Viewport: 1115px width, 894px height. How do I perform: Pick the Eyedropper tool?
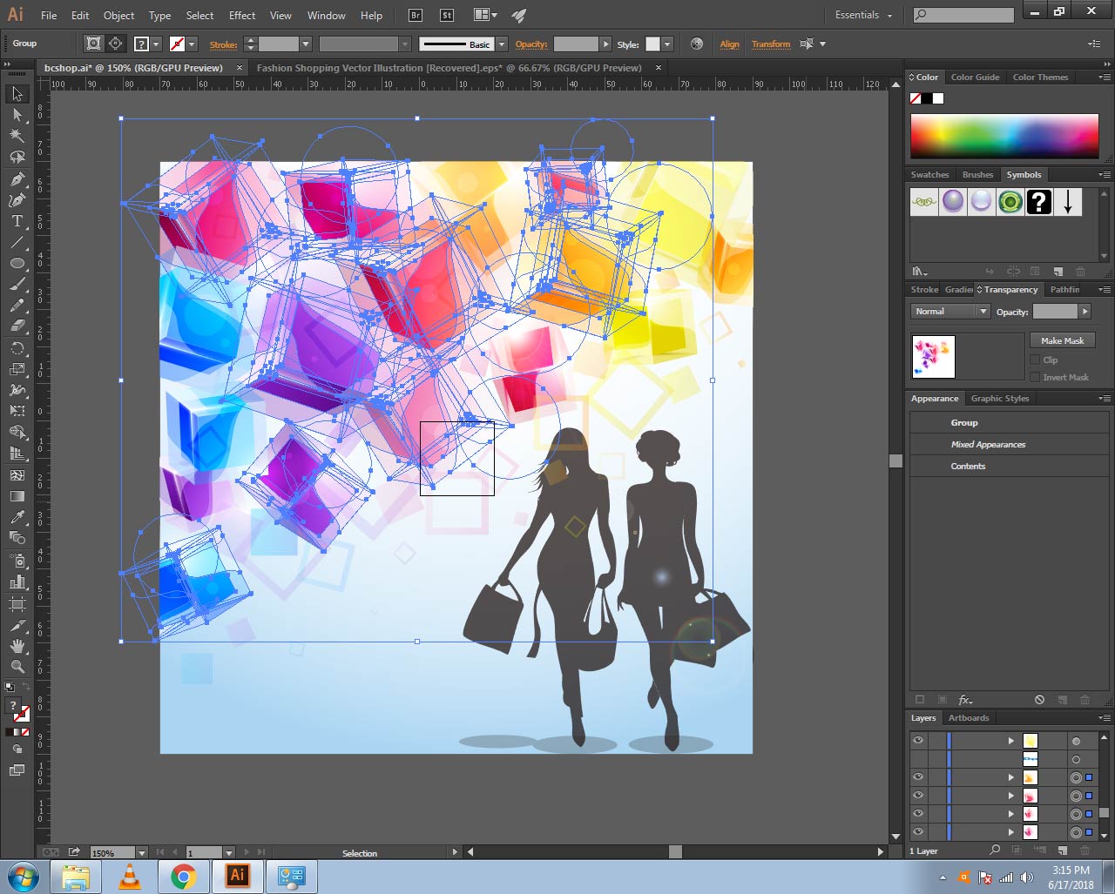[x=17, y=517]
